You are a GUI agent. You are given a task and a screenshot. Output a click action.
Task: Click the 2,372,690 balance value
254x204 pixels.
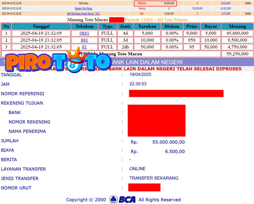[x=226, y=14]
